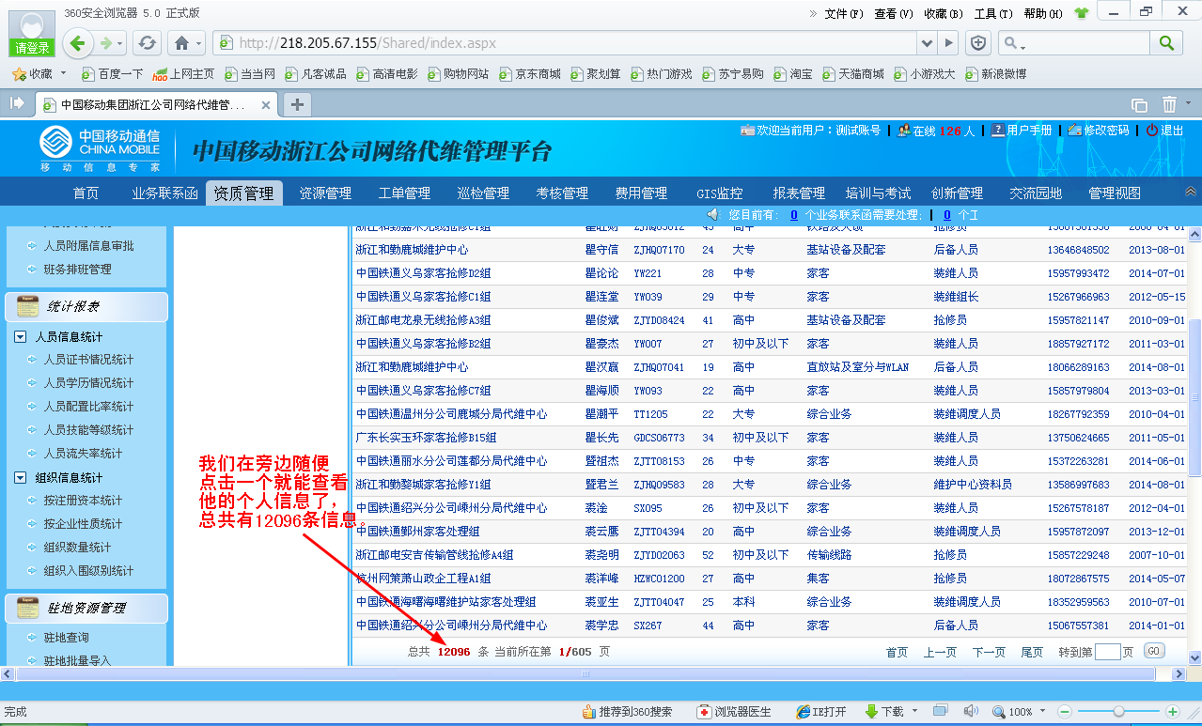Click the 统计报表 section header

coord(86,306)
